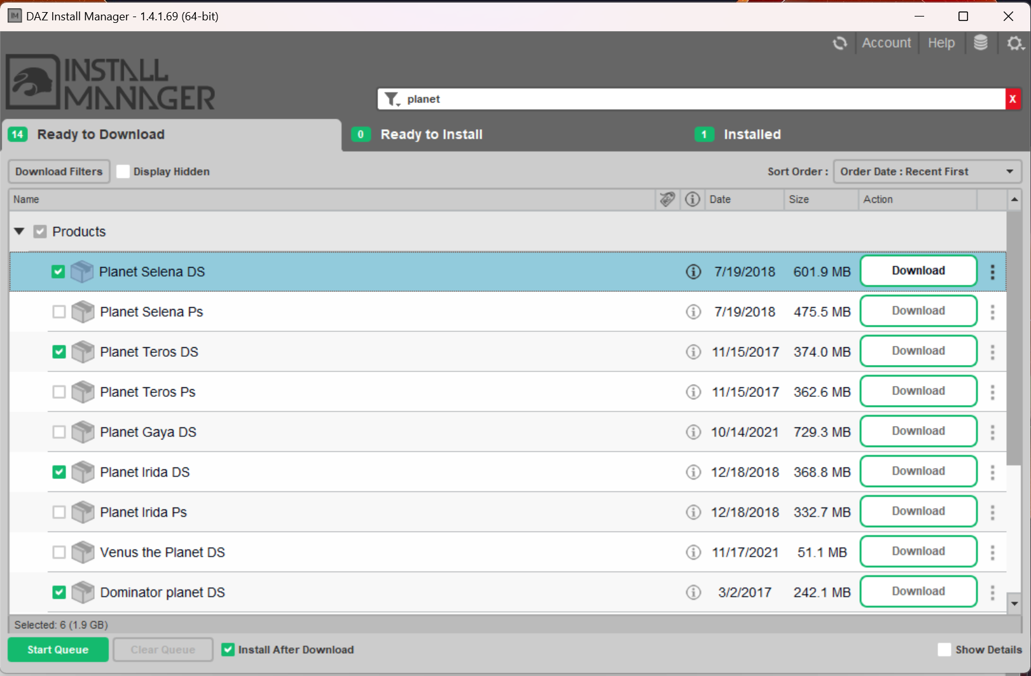
Task: Show info for Venus the Planet DS
Action: [693, 552]
